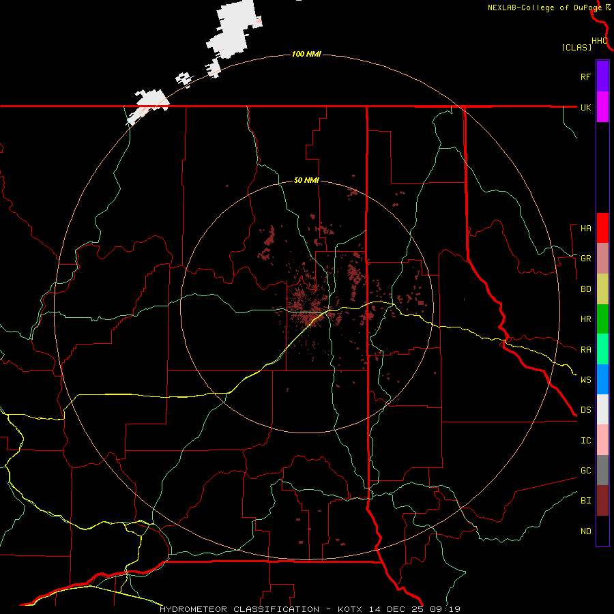Click the [CLAS] legend header
The image size is (614, 614).
[576, 47]
